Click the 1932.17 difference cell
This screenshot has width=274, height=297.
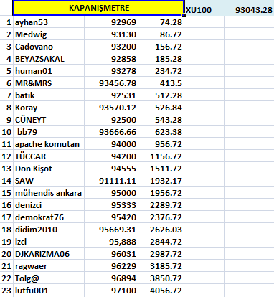click(x=161, y=181)
